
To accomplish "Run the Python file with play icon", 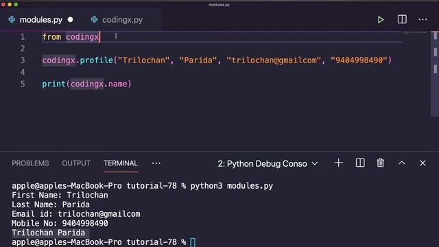I will pyautogui.click(x=381, y=20).
